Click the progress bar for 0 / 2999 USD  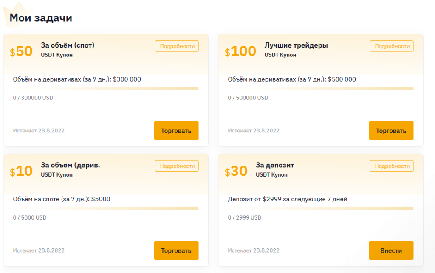pos(320,208)
